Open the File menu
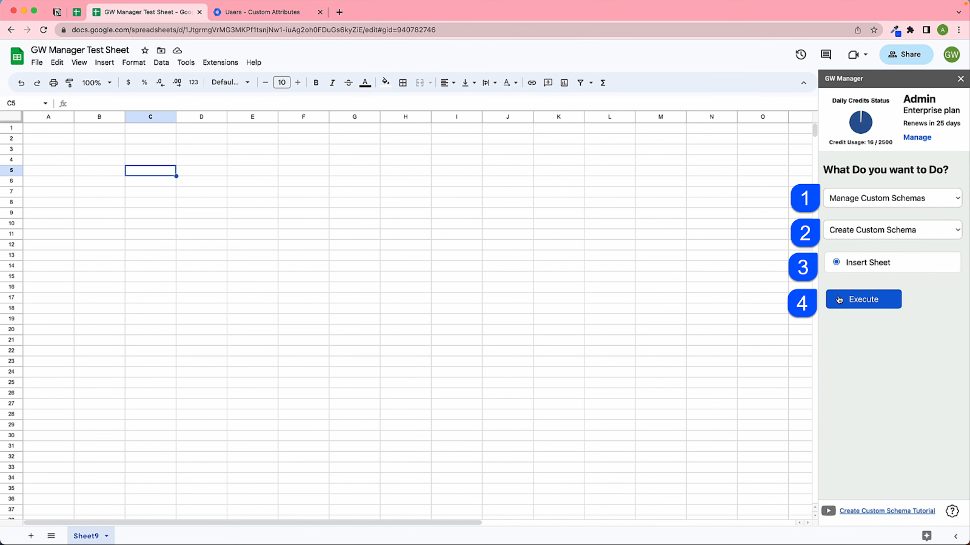 (x=37, y=62)
